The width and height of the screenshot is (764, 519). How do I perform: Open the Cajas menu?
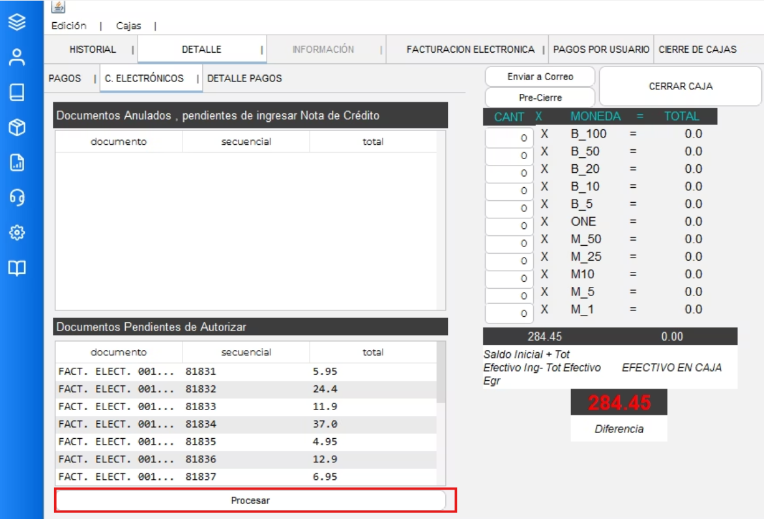[128, 26]
